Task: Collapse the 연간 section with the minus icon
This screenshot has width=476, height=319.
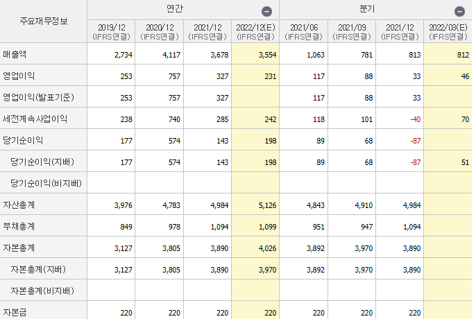Action: pyautogui.click(x=266, y=12)
